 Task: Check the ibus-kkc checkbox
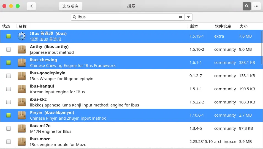tap(9, 102)
